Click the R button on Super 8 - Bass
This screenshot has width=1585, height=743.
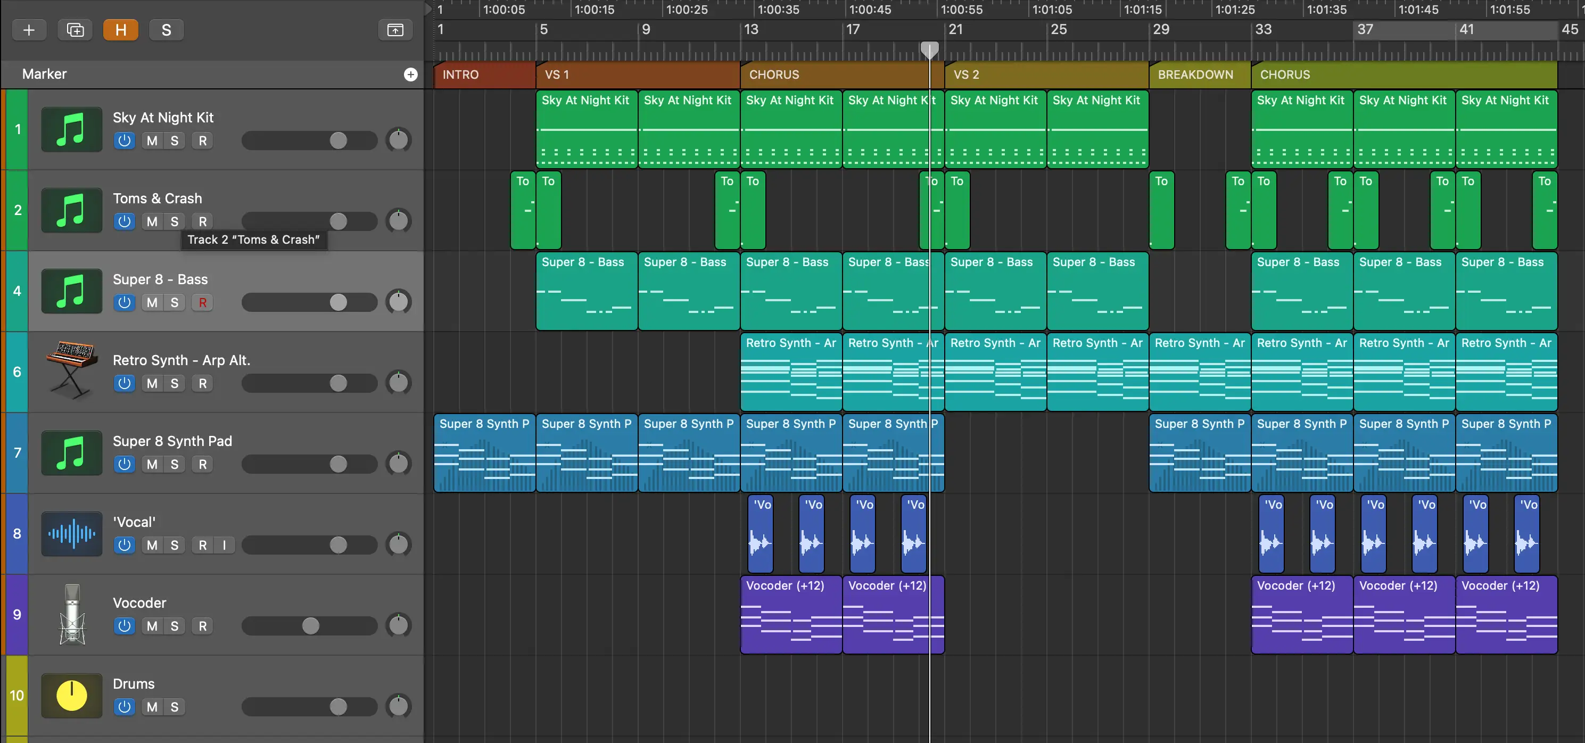click(201, 302)
